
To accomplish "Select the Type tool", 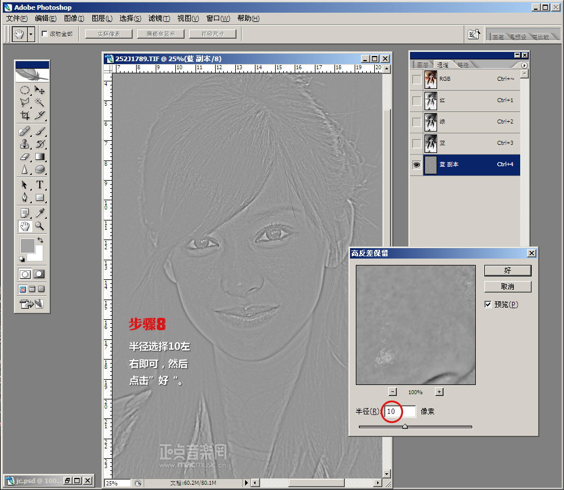I will (x=40, y=185).
